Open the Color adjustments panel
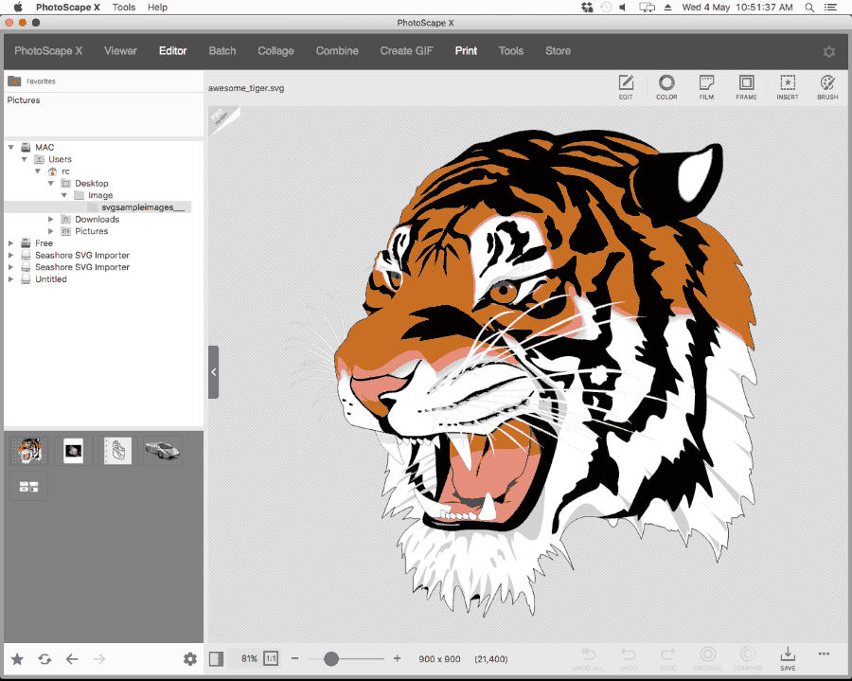The image size is (852, 681). click(x=666, y=87)
